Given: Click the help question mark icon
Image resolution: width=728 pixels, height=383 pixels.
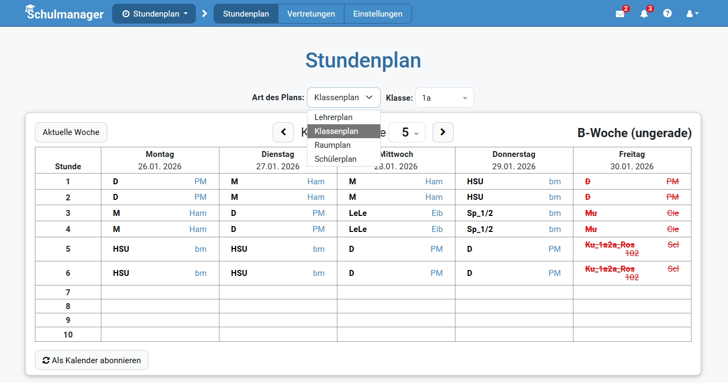Looking at the screenshot, I should [x=667, y=14].
